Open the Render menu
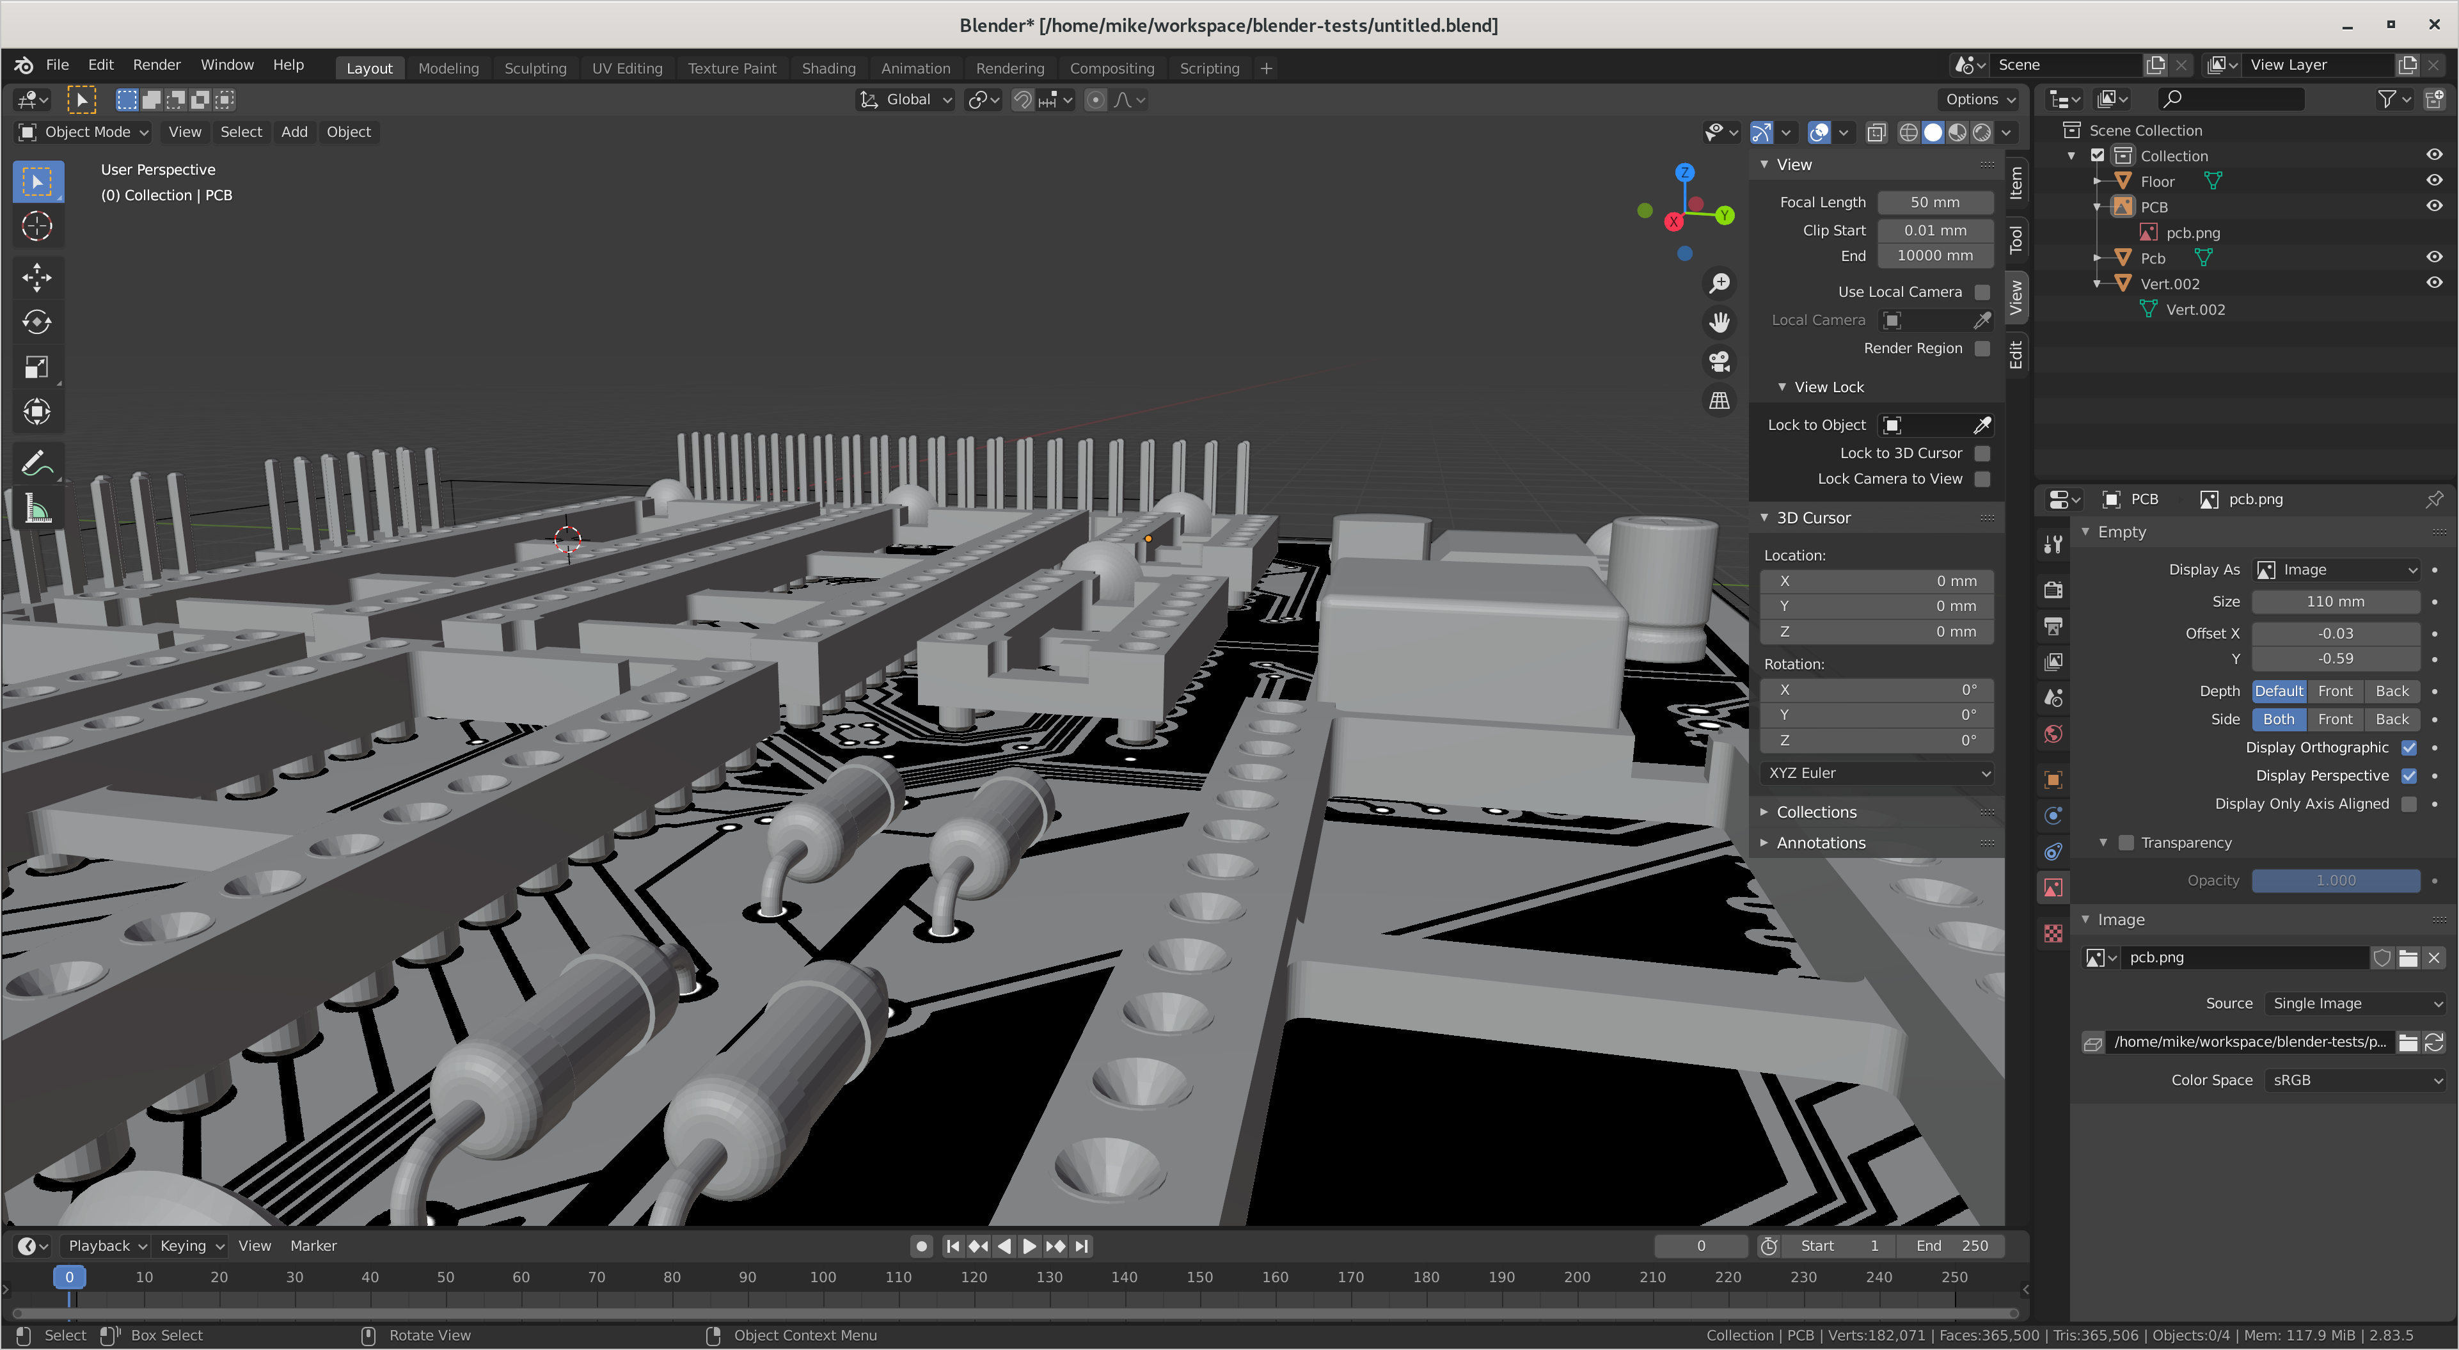The image size is (2459, 1350). click(x=157, y=65)
